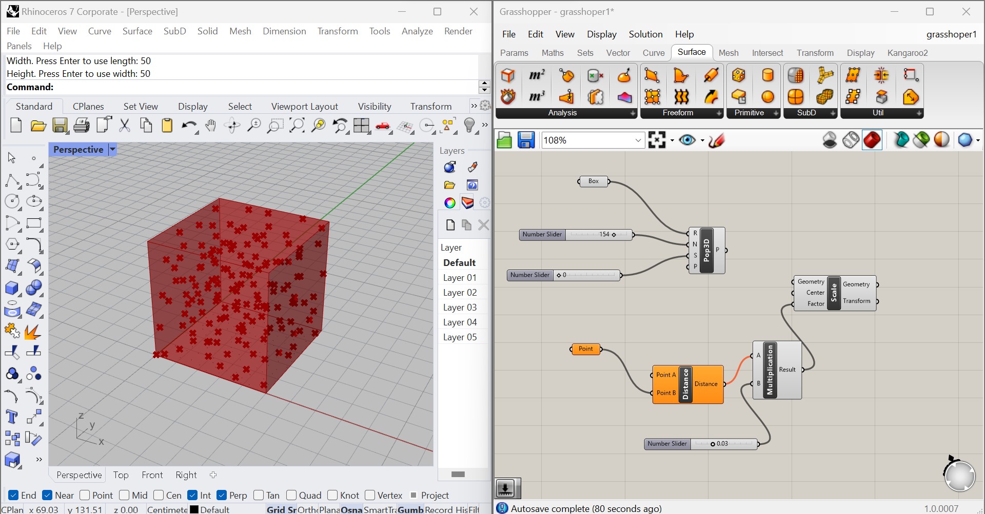Screen dimensions: 985x514
Task: Toggle the Perp osnap checkbox
Action: tap(222, 495)
